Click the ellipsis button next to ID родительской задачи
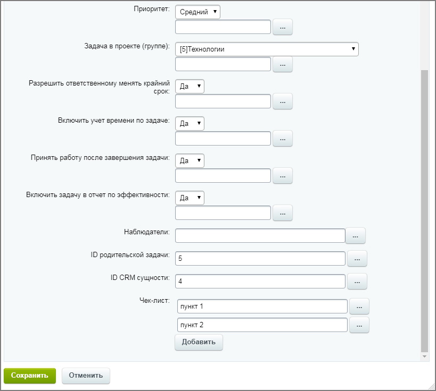The height and width of the screenshot is (391, 436). tap(357, 259)
